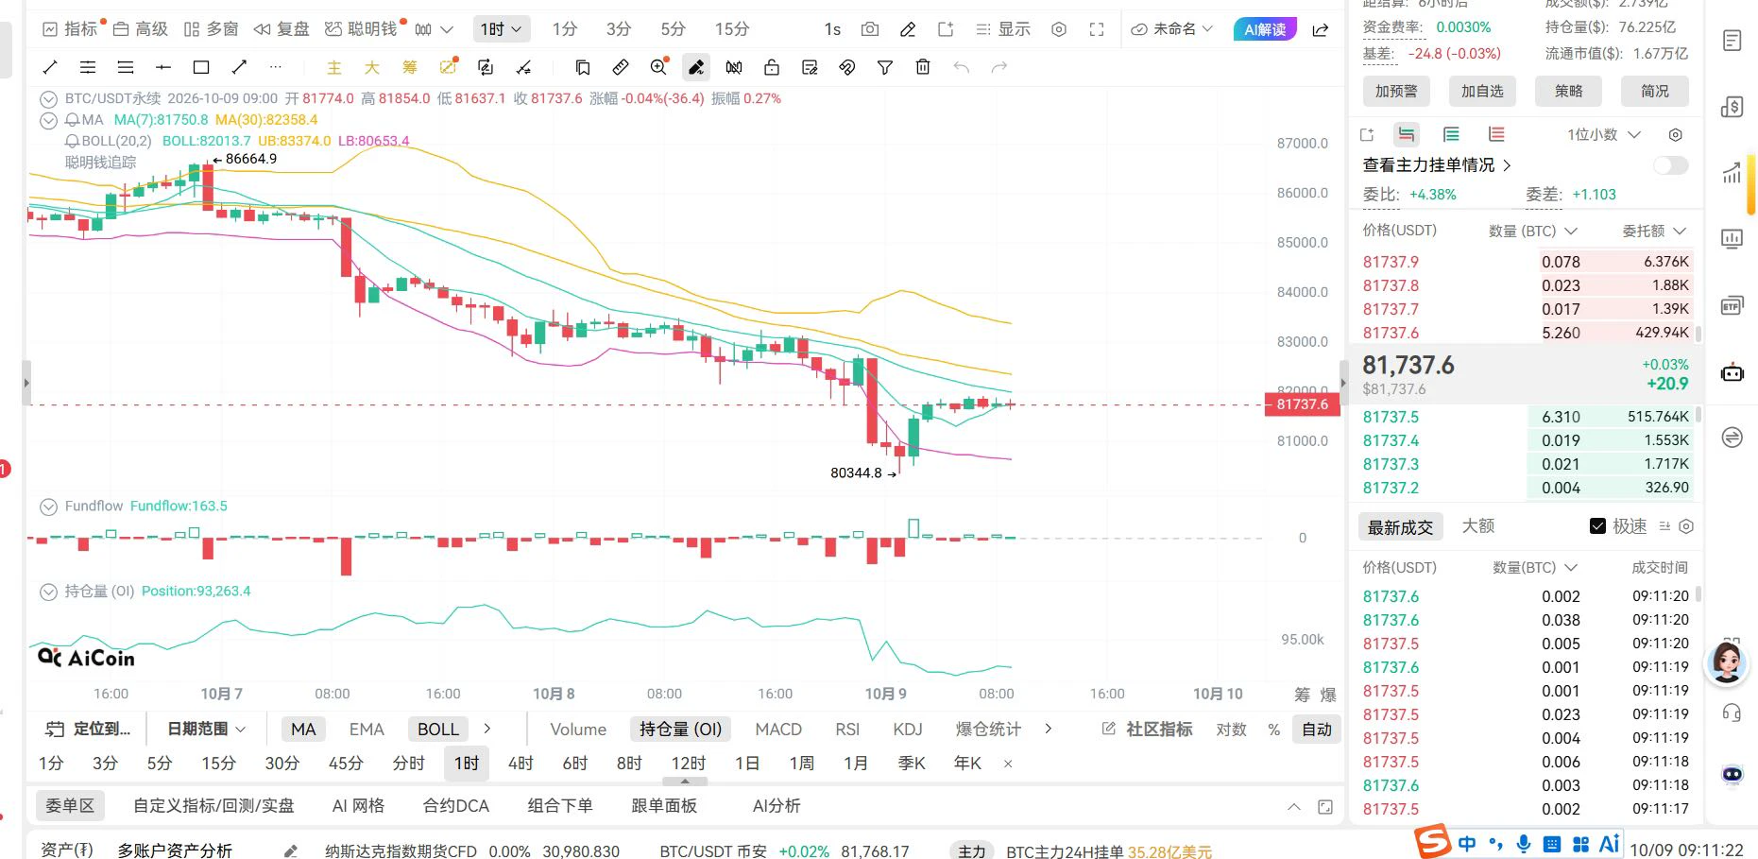Open the 1位小数 precision dropdown
This screenshot has height=859, width=1758.
(1604, 134)
